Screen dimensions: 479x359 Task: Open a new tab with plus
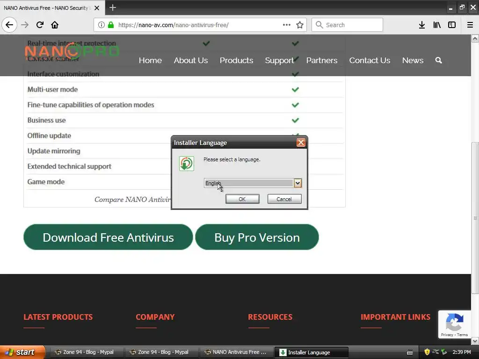click(x=113, y=7)
